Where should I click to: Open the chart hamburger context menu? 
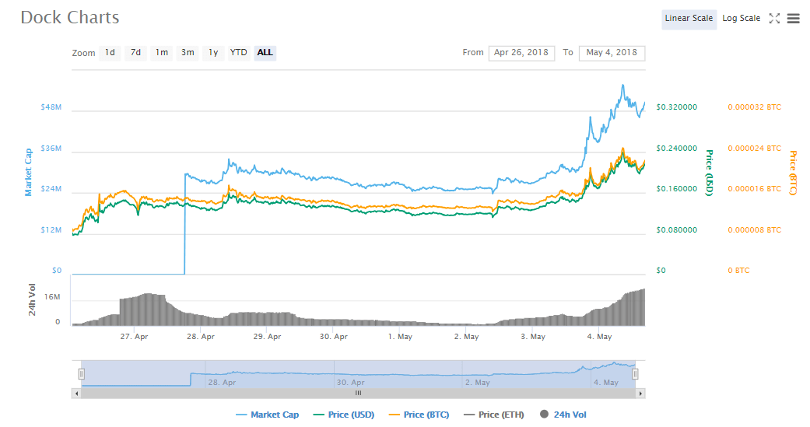pyautogui.click(x=793, y=19)
